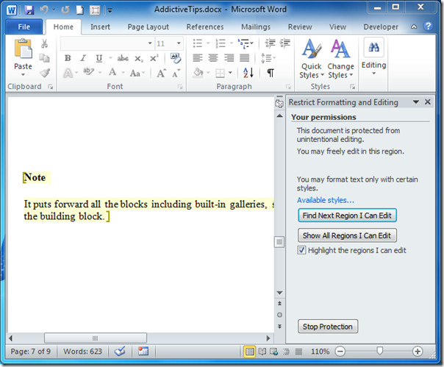Open the File tab

(x=24, y=27)
